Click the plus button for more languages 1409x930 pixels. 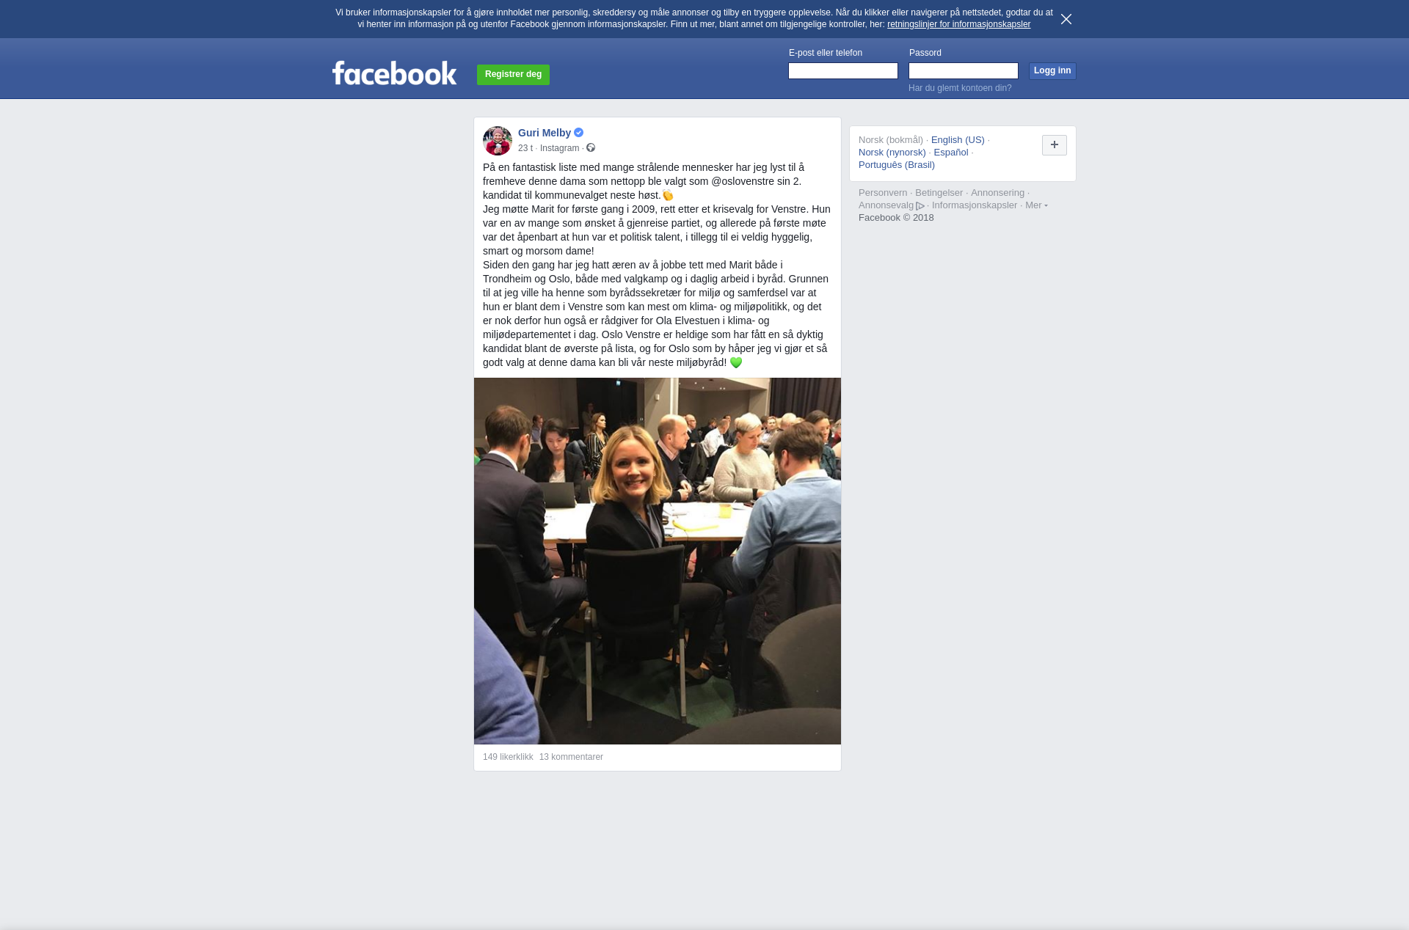pyautogui.click(x=1055, y=145)
